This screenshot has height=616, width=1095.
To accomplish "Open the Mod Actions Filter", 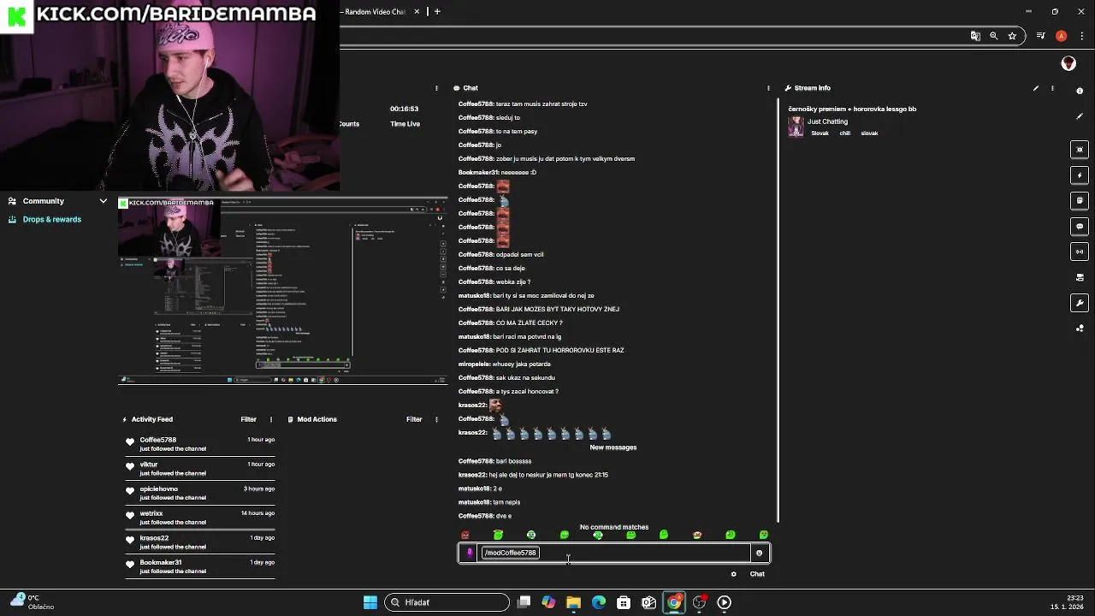I will pyautogui.click(x=414, y=419).
